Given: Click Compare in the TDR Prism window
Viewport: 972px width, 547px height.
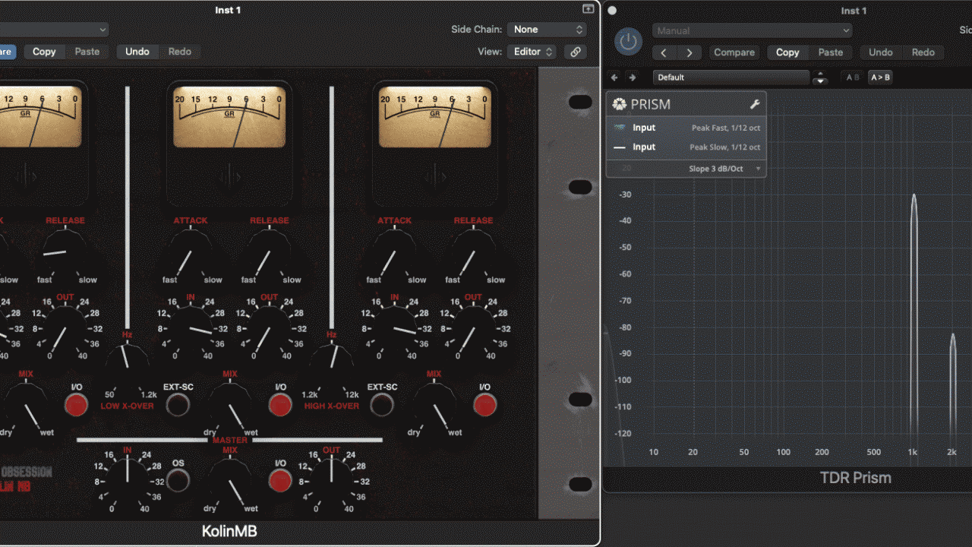Looking at the screenshot, I should click(x=734, y=52).
